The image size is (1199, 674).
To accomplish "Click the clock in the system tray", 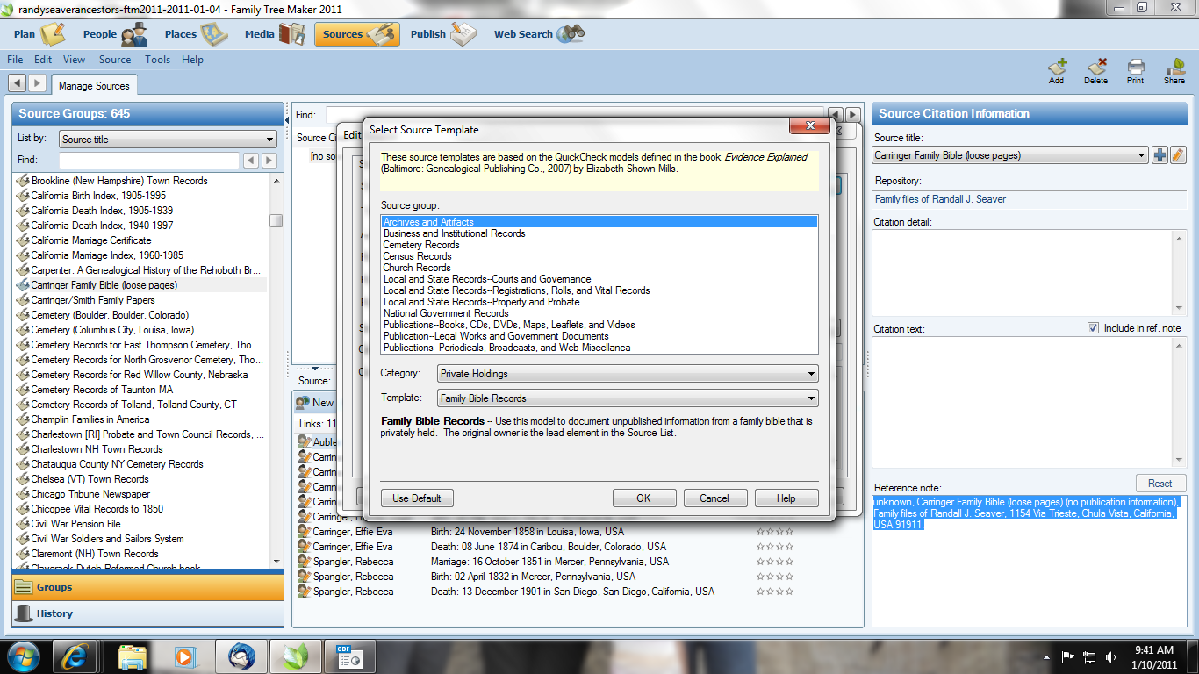I will 1153,656.
